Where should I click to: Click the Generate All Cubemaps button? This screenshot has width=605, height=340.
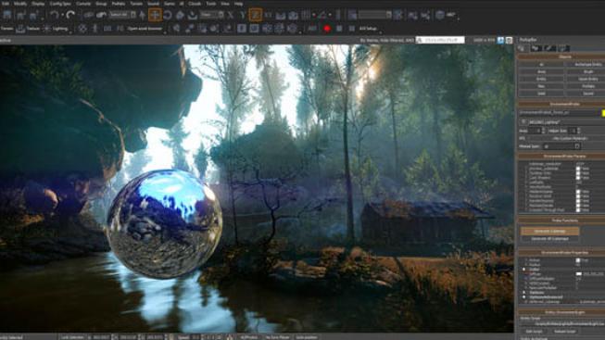(x=549, y=239)
